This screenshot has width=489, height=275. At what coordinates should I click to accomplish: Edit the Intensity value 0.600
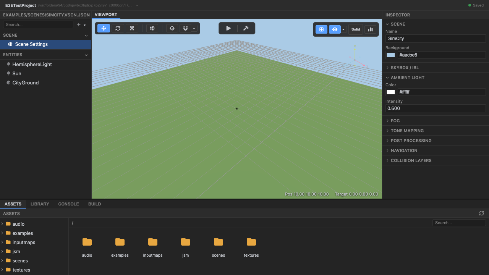click(x=436, y=108)
